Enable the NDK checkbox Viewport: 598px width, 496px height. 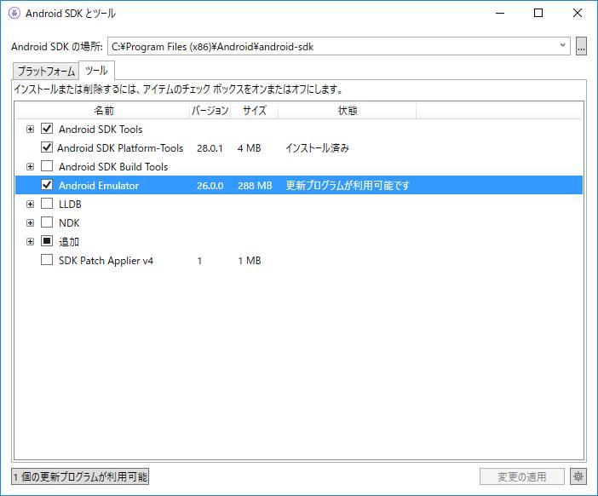coord(47,222)
